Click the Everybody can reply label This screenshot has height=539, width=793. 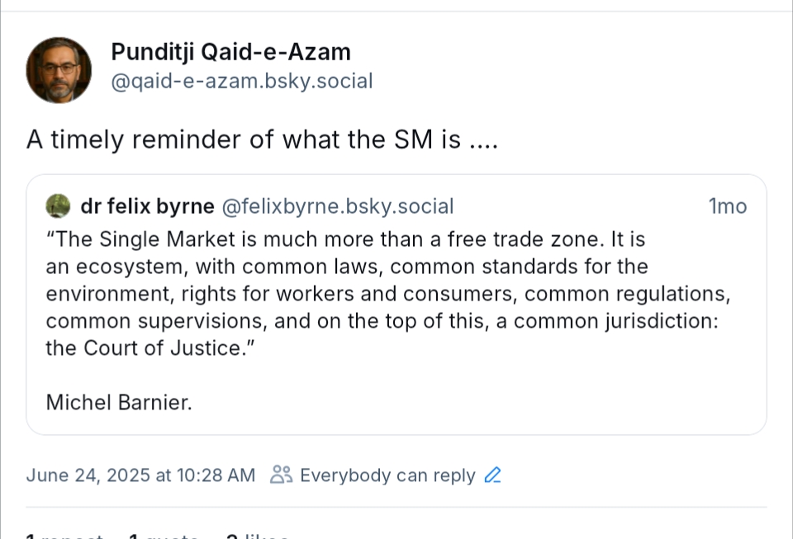coord(387,475)
